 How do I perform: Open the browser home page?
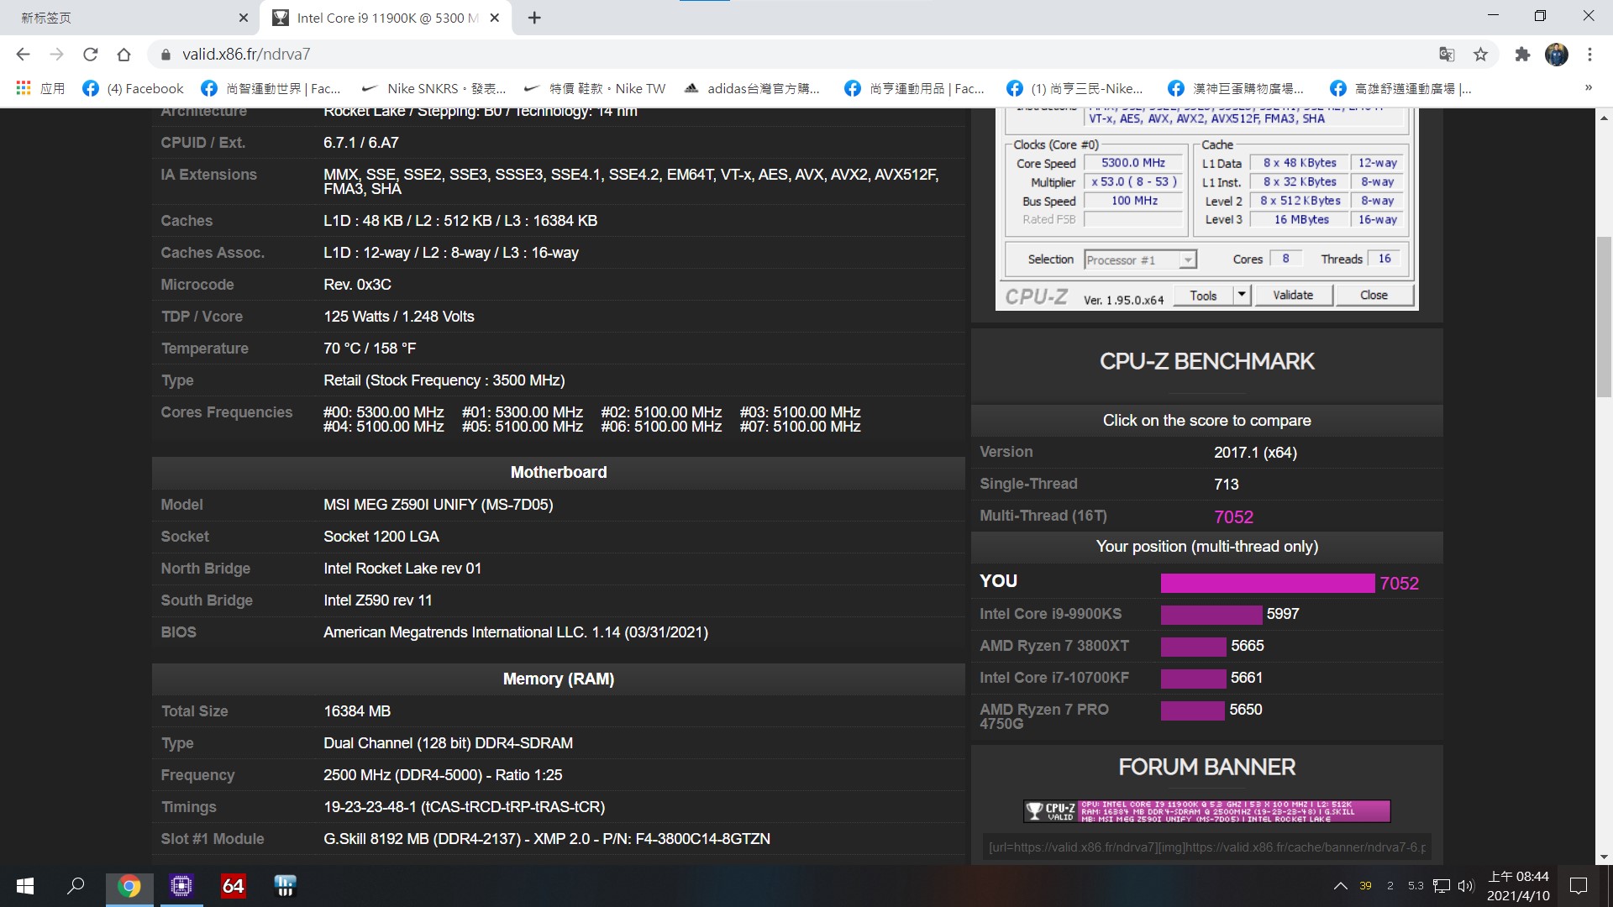tap(123, 55)
